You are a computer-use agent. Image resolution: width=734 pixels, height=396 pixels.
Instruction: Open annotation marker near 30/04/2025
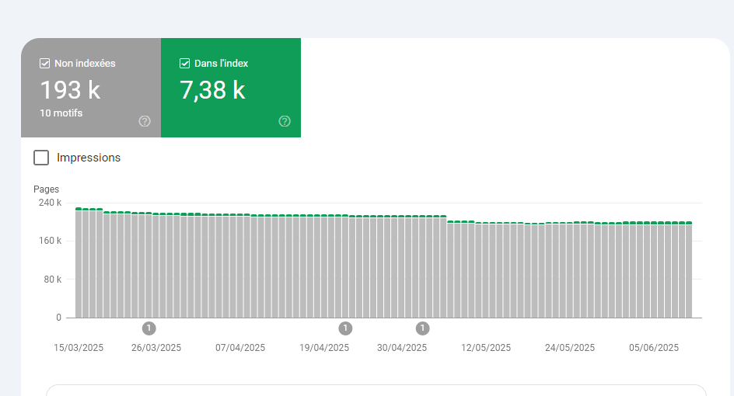click(423, 328)
